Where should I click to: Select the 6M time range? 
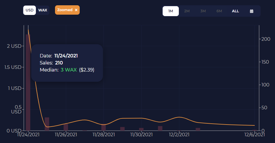tap(219, 11)
